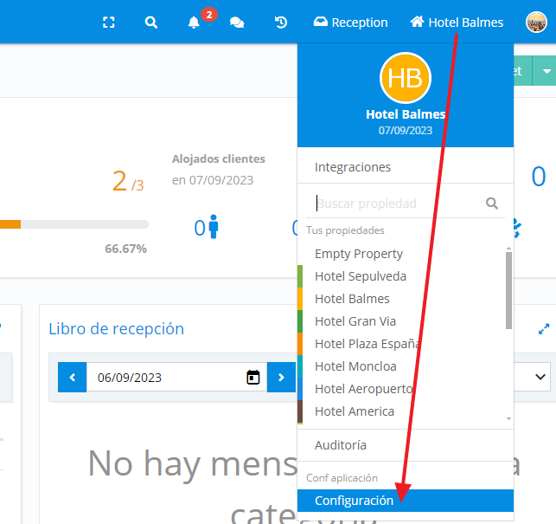Click Auditoría in the dropdown
Viewport: 556px width, 524px height.
pos(341,445)
